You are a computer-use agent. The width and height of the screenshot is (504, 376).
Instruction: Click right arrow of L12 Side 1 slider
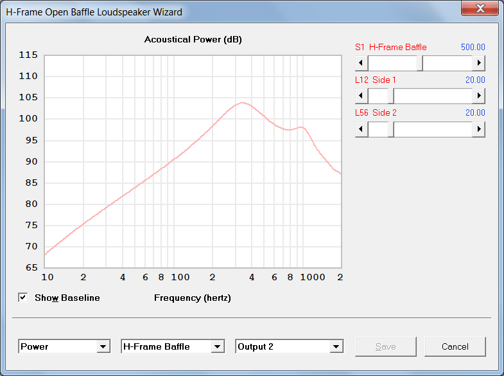coord(478,96)
